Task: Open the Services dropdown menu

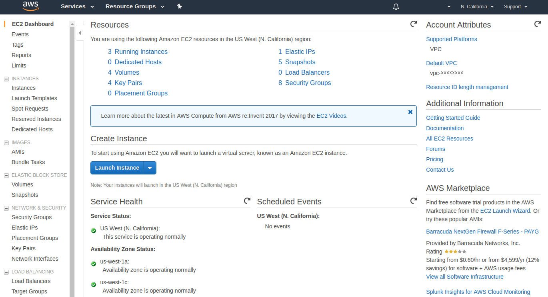Action: tap(77, 6)
